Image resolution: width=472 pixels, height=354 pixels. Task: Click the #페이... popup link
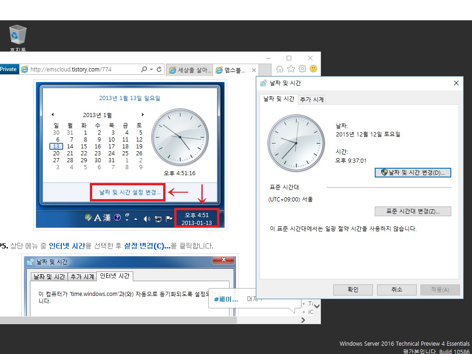coord(226,300)
